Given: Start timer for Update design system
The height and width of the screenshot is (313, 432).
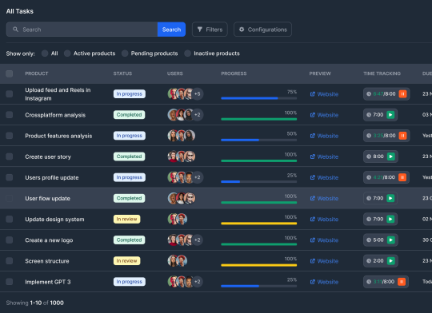Looking at the screenshot, I should tap(390, 220).
